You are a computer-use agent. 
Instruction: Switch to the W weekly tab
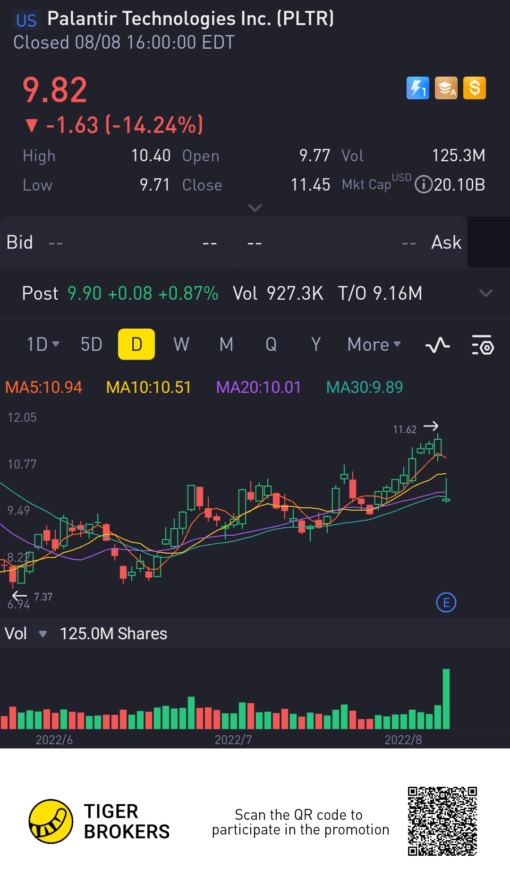181,344
